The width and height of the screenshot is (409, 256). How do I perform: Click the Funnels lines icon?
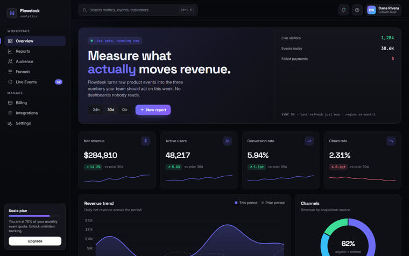coord(10,72)
